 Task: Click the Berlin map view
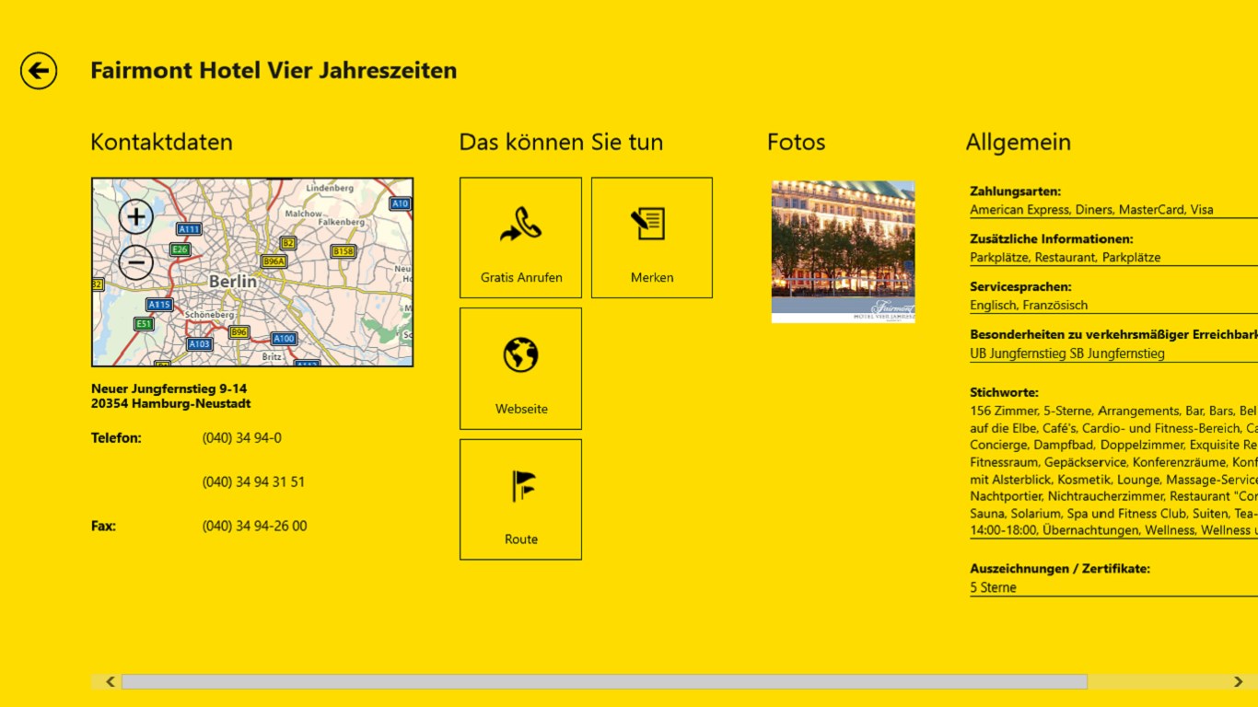[x=252, y=272]
